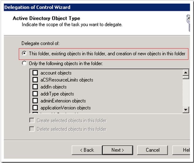Viewport: 194px width, 163px height.
Task: Check the account objects checkbox
Action: pyautogui.click(x=35, y=73)
